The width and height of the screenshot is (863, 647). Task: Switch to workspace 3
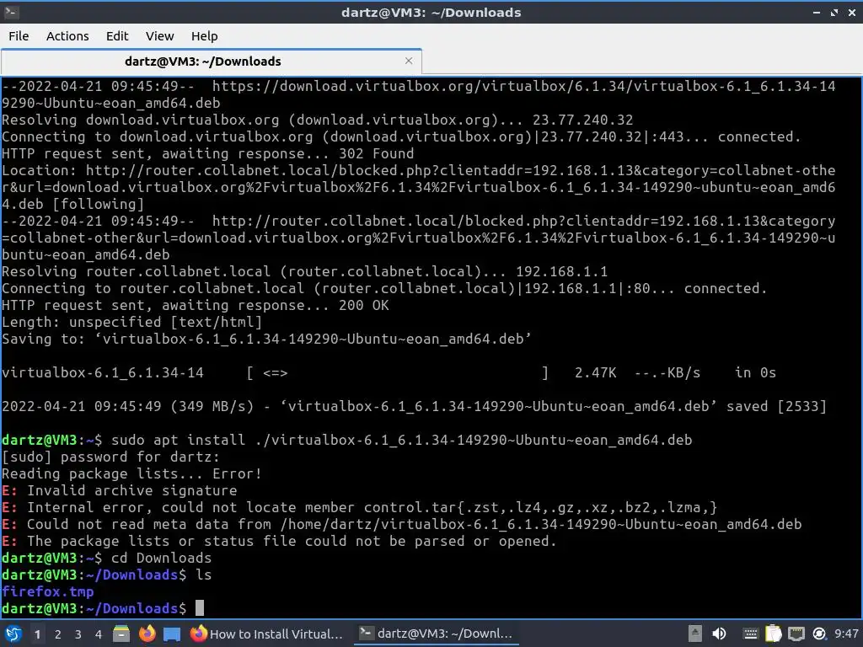[x=78, y=634]
